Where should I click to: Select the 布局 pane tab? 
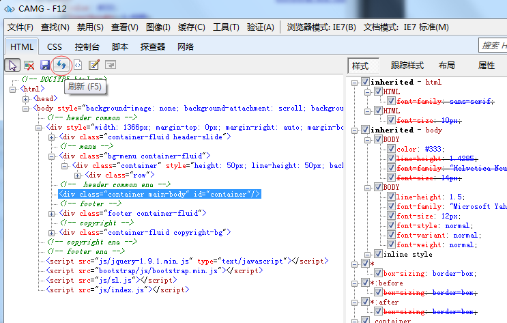coord(447,66)
